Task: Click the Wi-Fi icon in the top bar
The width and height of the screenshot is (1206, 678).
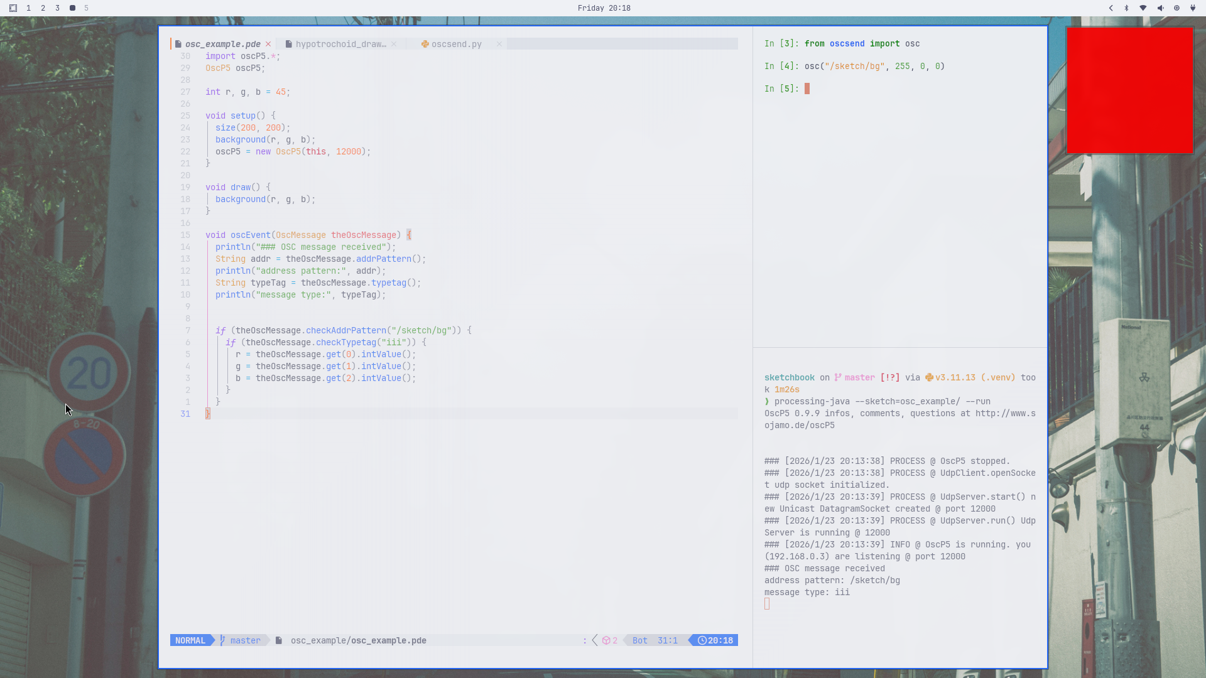Action: [x=1143, y=8]
